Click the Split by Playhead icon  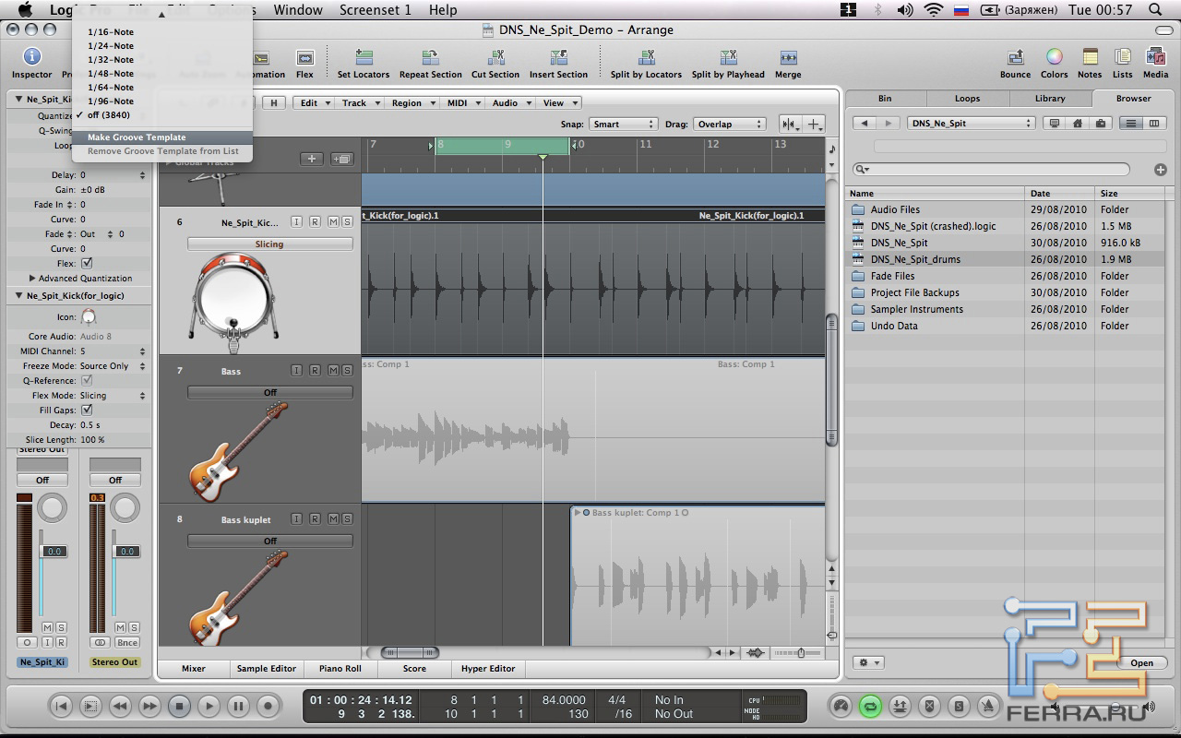click(x=727, y=58)
